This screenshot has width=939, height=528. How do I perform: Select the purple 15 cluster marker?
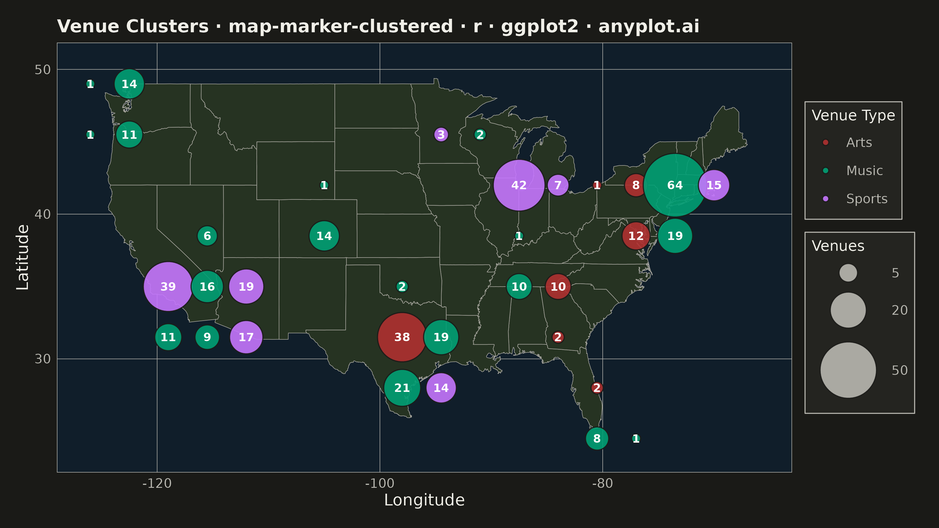pos(714,185)
